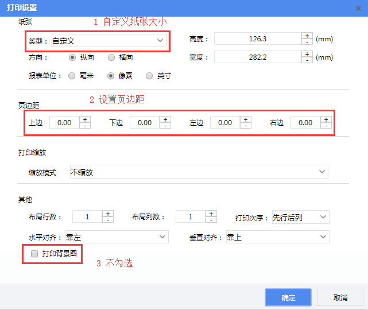
Task: Decrease layout columns (布局列数) with minus button
Action: point(211,220)
